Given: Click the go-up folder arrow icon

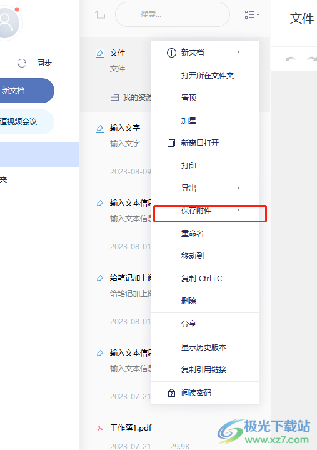Looking at the screenshot, I should point(100,14).
